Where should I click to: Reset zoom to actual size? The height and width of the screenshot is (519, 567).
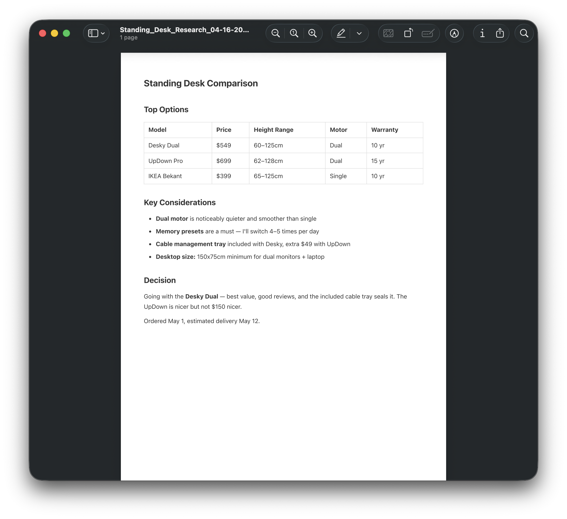[x=294, y=33]
